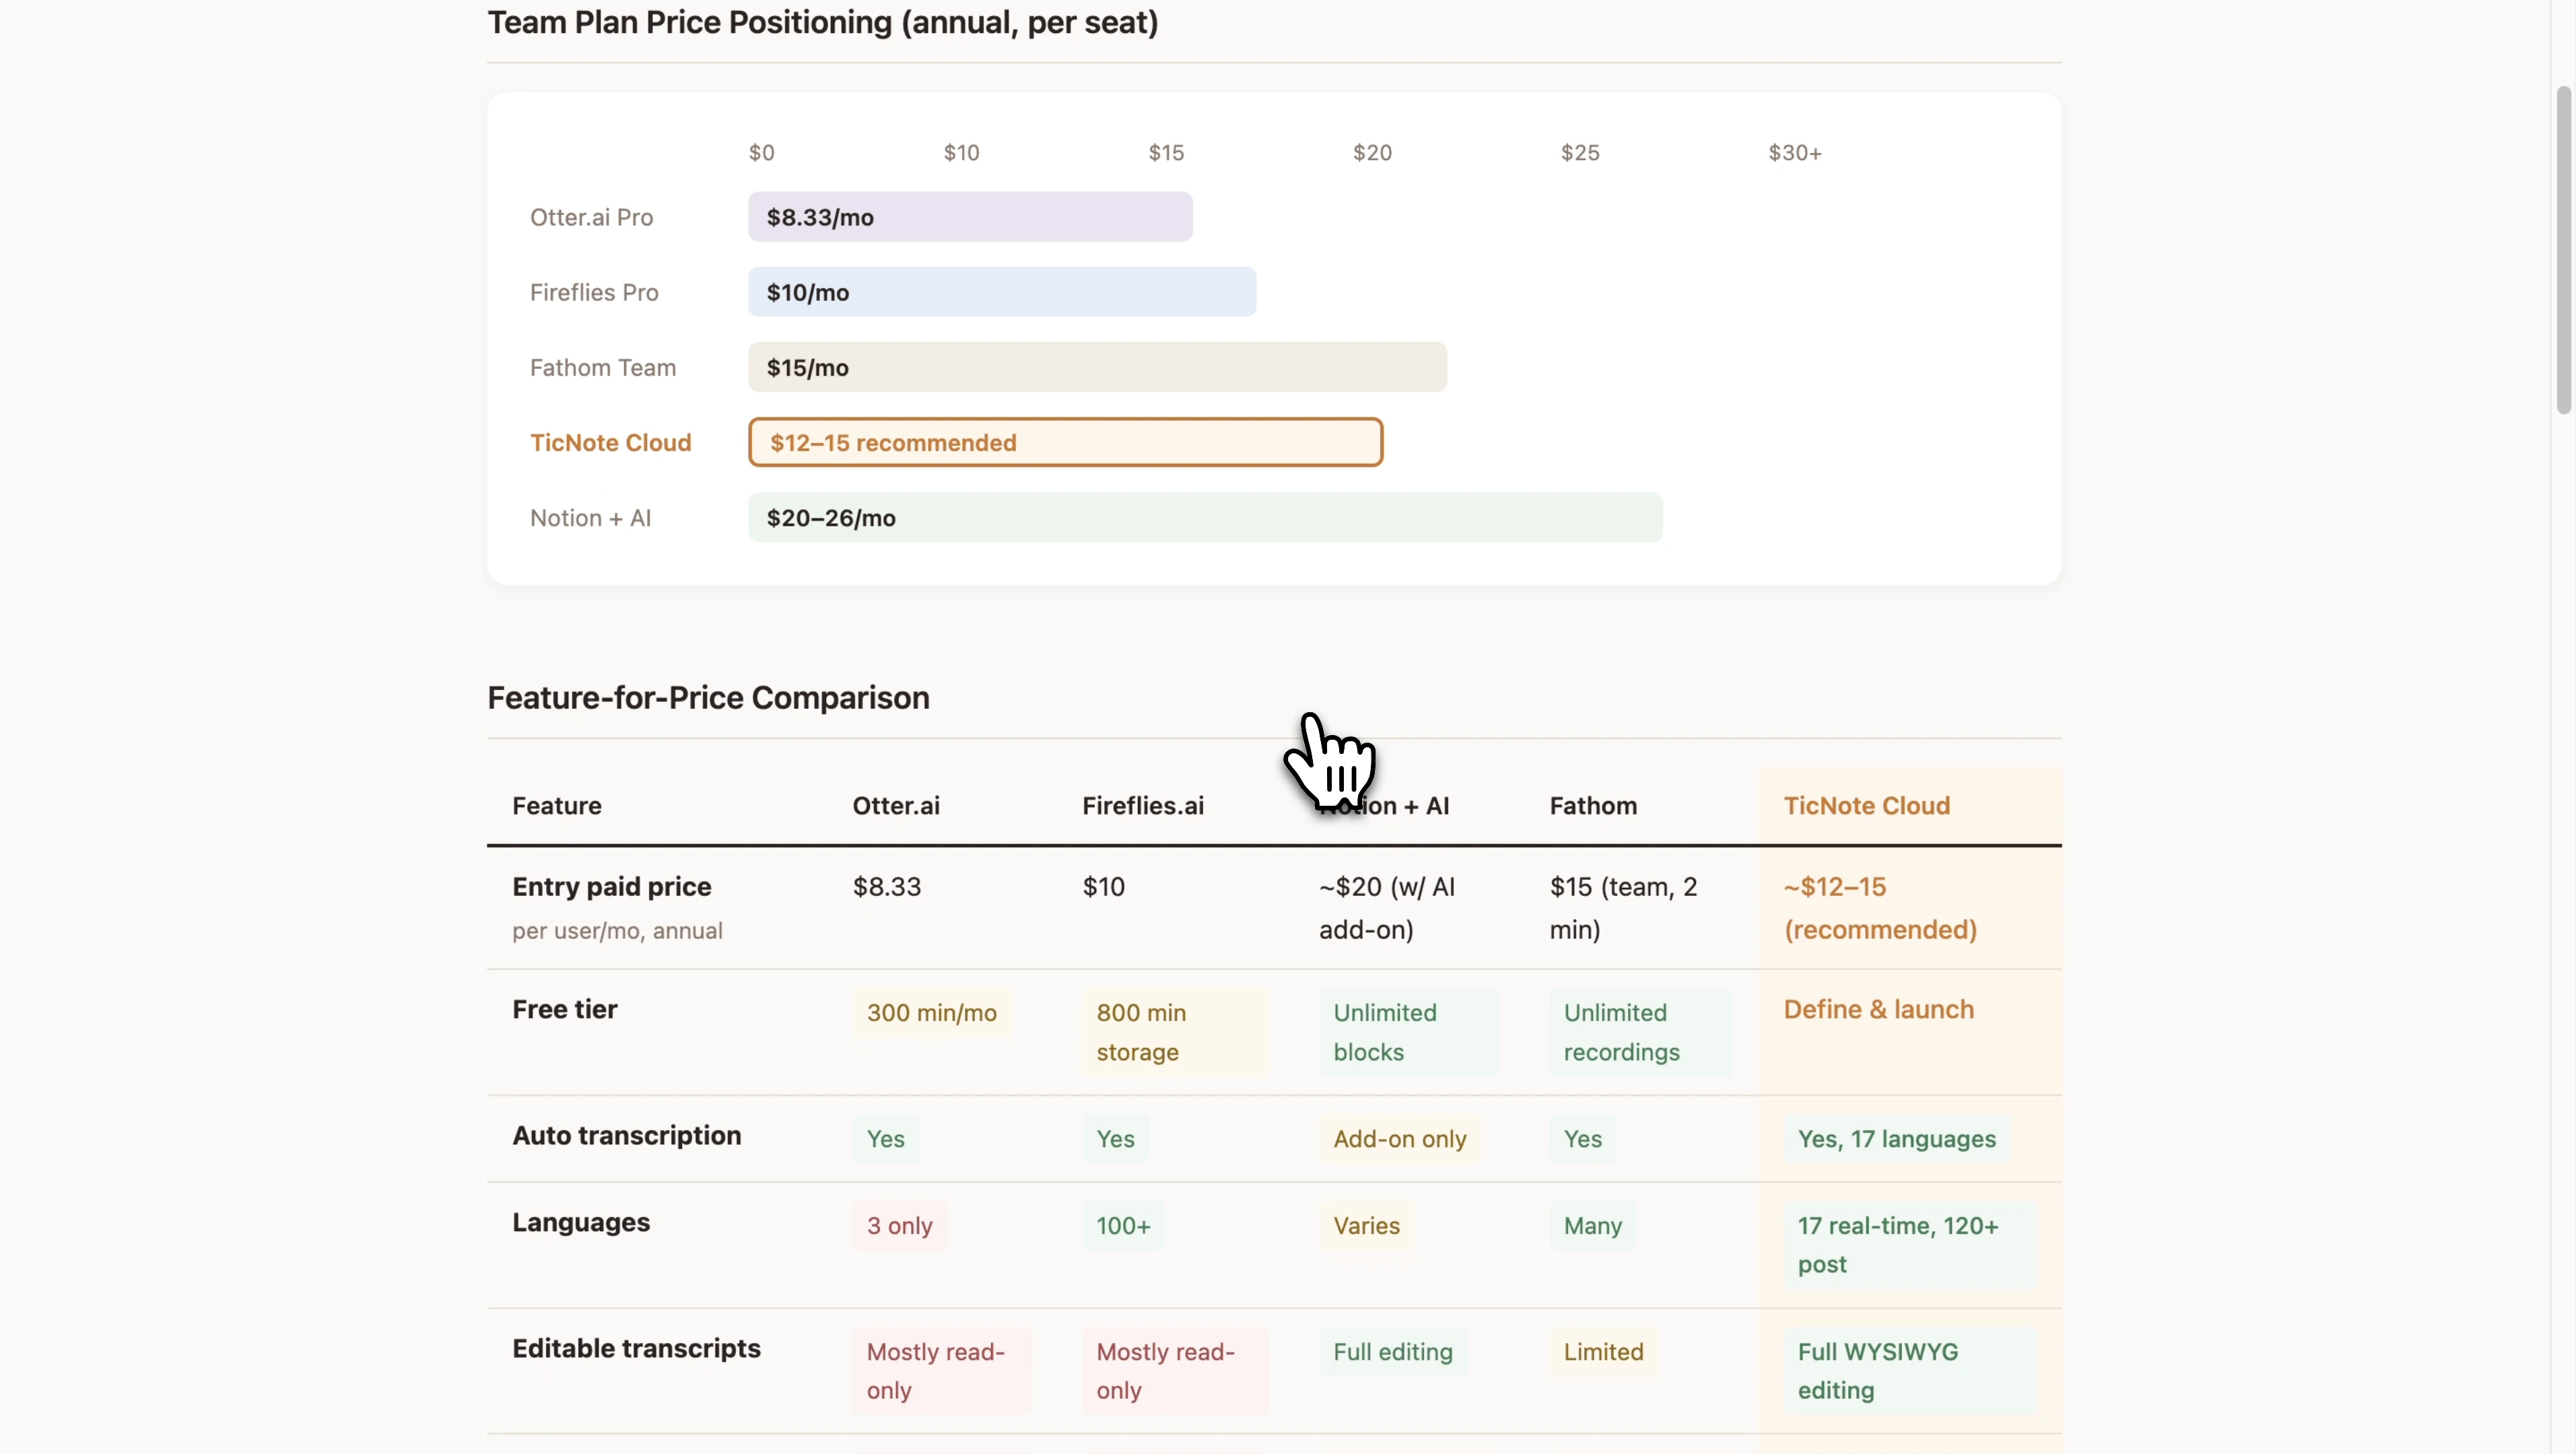Click the 'Languages' row label
The image size is (2576, 1454).
coord(580,1222)
